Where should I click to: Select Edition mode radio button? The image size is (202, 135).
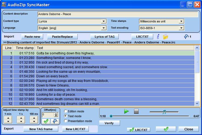coord(66,111)
